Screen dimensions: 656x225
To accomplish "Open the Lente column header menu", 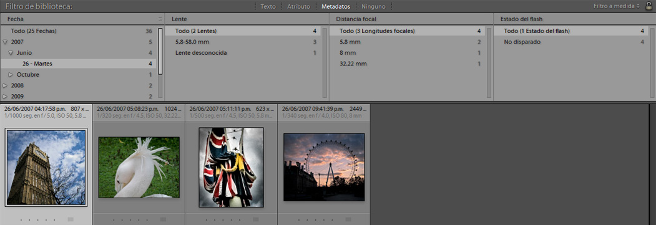I will pyautogui.click(x=179, y=19).
